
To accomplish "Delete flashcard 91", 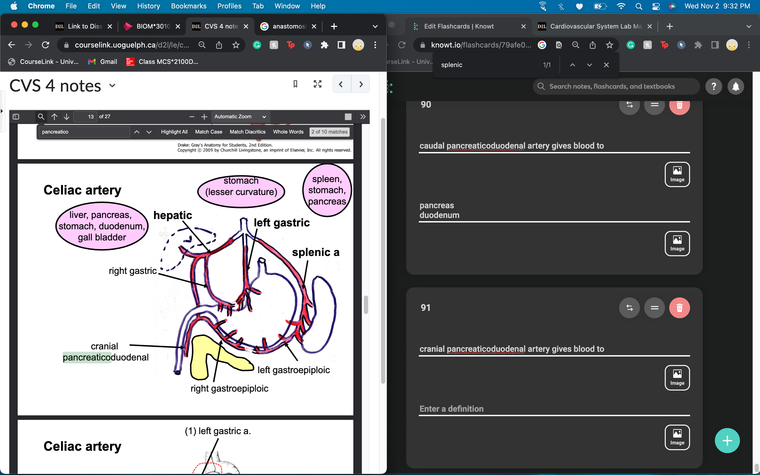I will pyautogui.click(x=679, y=307).
